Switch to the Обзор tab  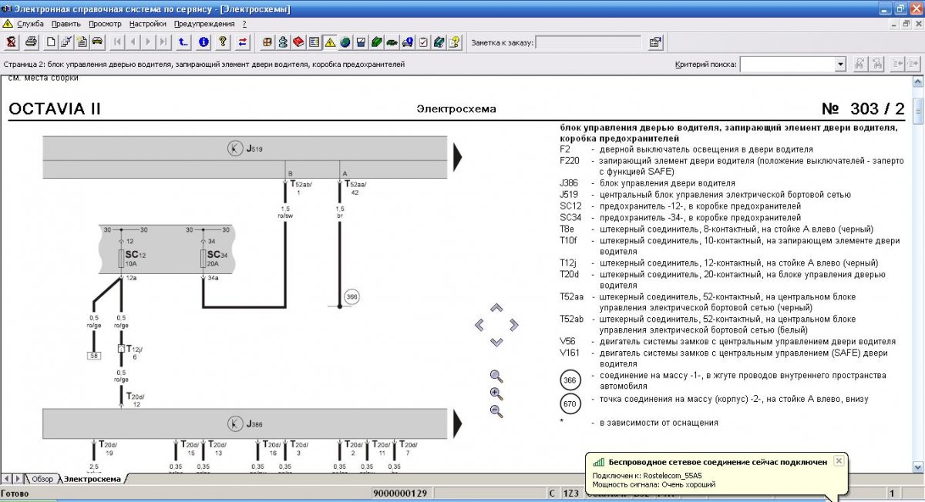pos(42,479)
